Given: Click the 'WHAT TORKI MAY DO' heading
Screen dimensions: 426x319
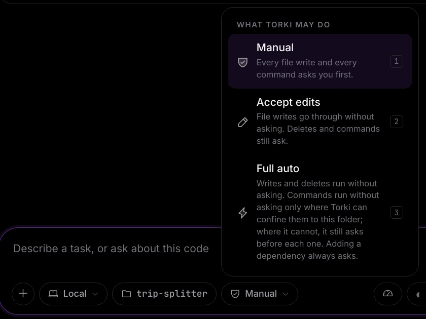Looking at the screenshot, I should pyautogui.click(x=283, y=25).
